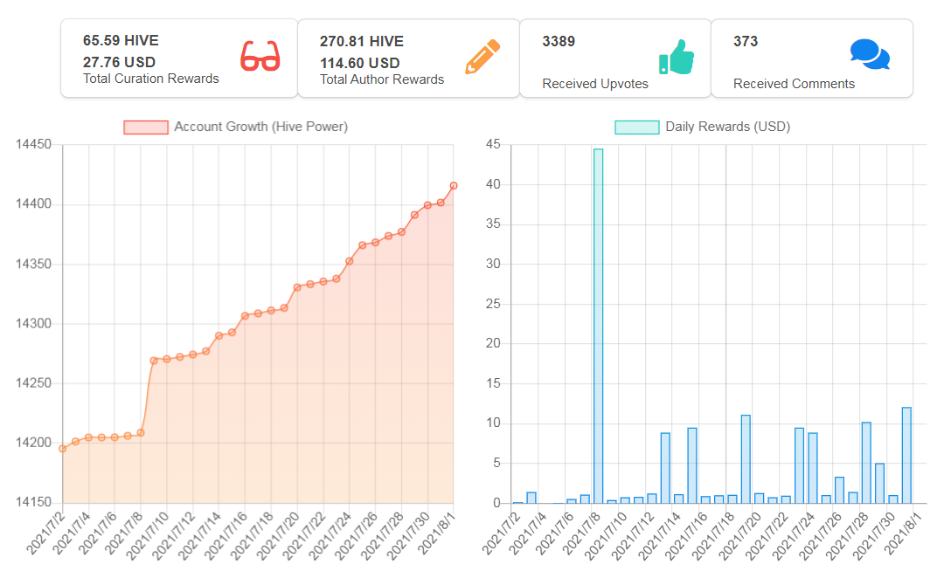Click the '14200' y-axis label
The image size is (944, 578).
(34, 443)
